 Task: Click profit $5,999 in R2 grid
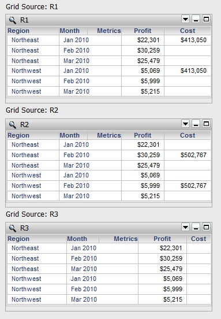click(x=150, y=186)
